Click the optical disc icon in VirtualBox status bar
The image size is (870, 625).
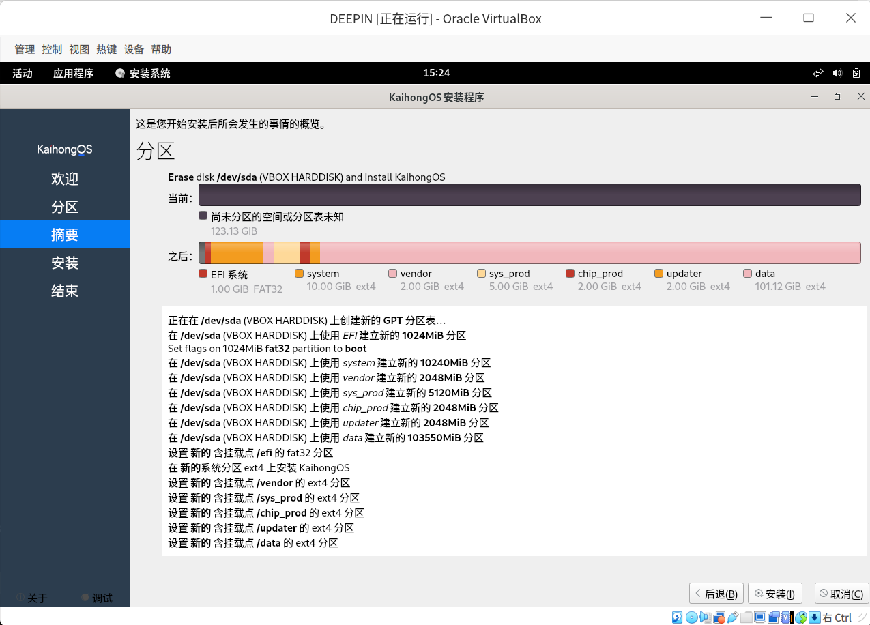pos(692,617)
